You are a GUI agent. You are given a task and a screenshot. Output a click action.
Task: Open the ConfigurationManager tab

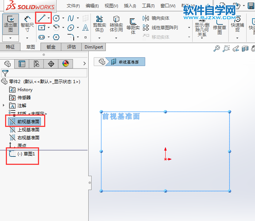pyautogui.click(x=36, y=64)
